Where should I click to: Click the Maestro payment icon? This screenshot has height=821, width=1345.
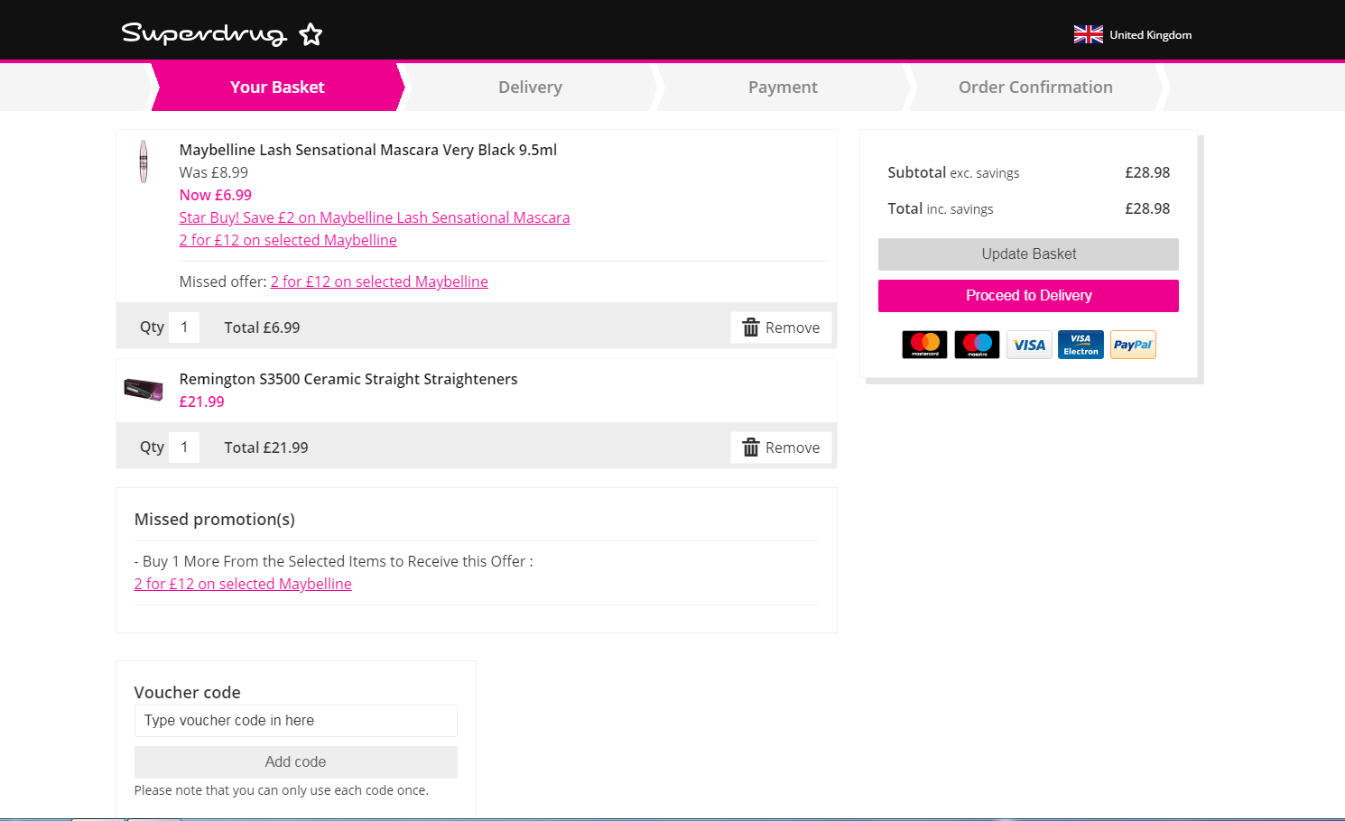pos(977,345)
